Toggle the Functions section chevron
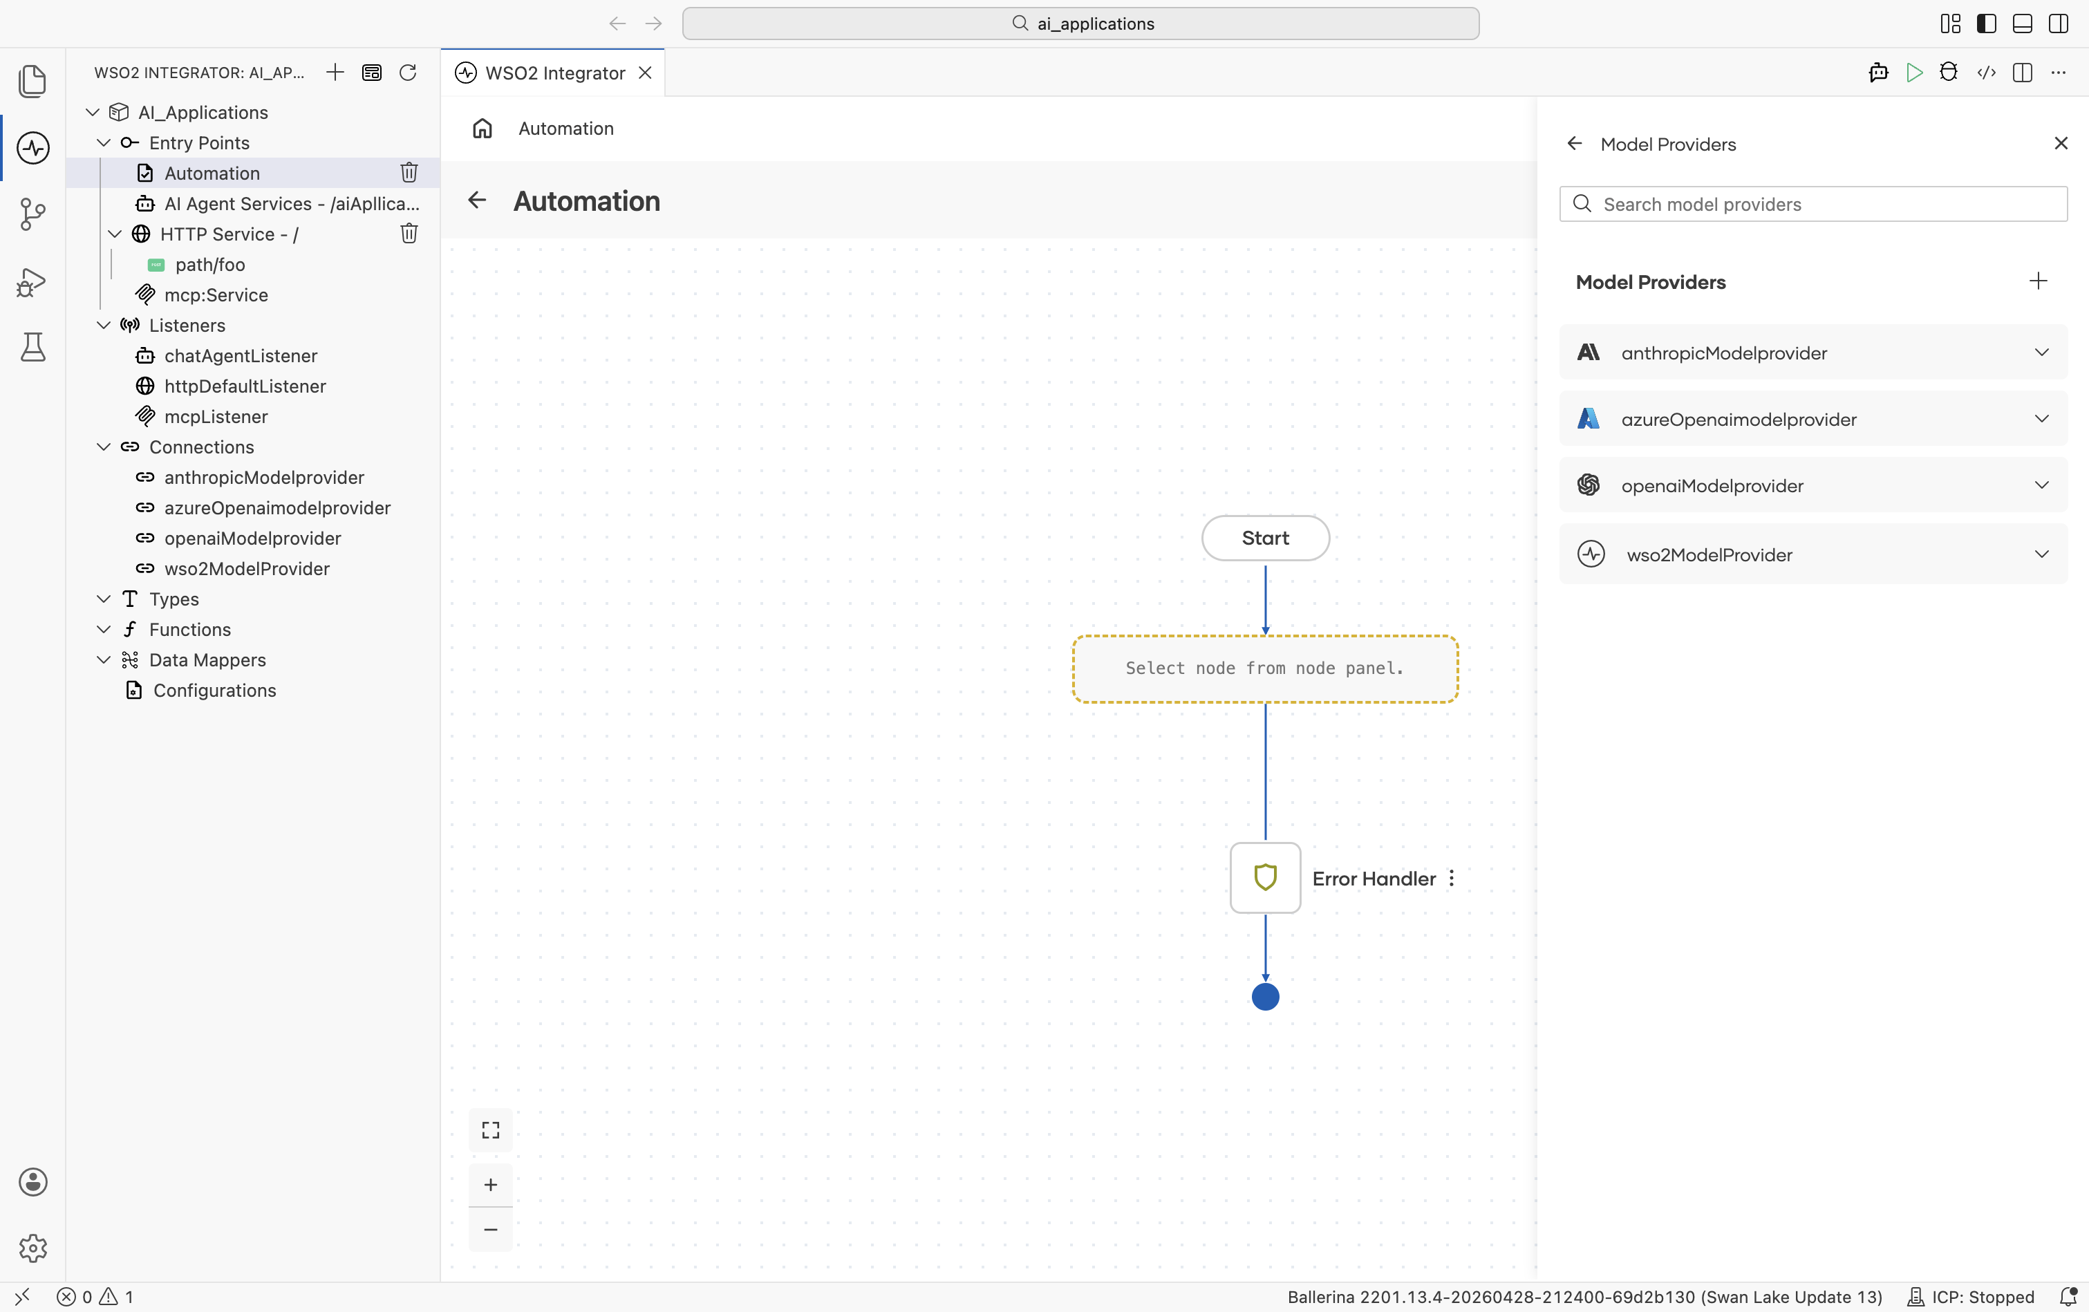This screenshot has width=2089, height=1312. (x=103, y=629)
